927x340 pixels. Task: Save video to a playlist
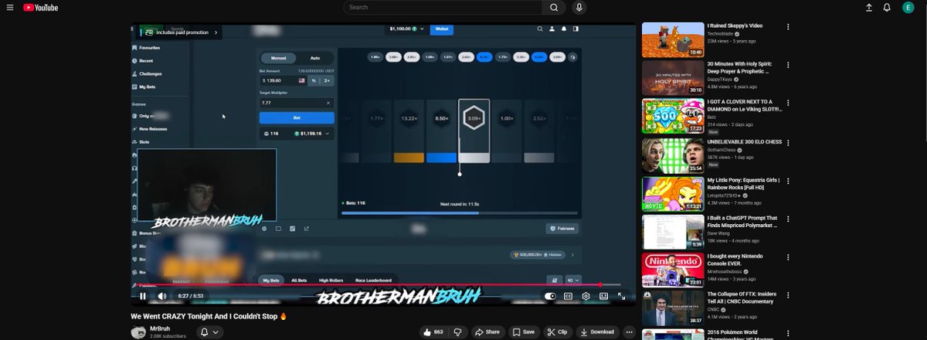(524, 331)
